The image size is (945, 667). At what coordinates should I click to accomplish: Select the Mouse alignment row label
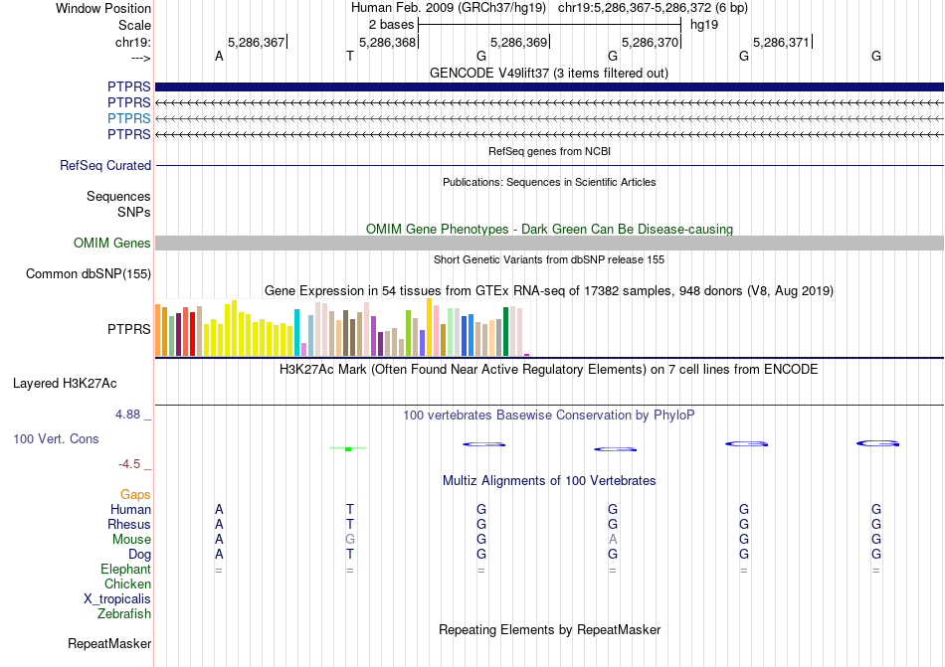point(131,540)
